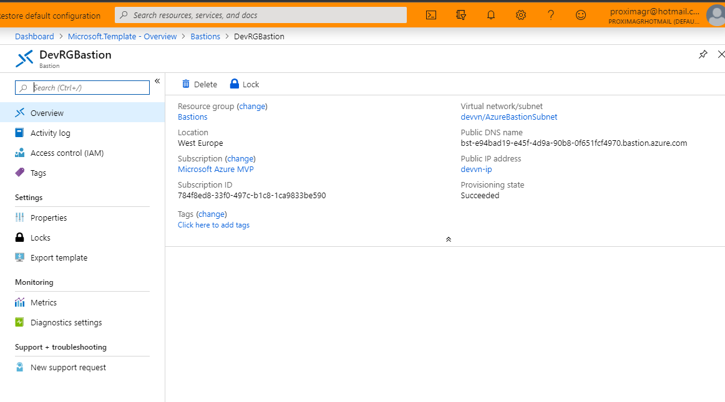Go to Bastions breadcrumb
725x402 pixels.
pos(205,37)
